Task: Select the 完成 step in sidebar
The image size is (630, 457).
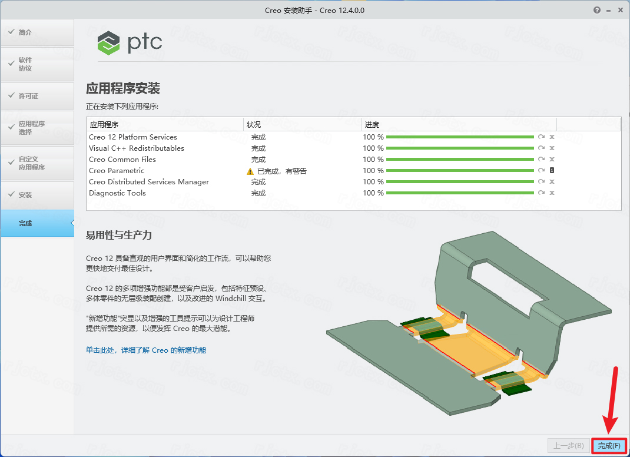Action: point(37,223)
